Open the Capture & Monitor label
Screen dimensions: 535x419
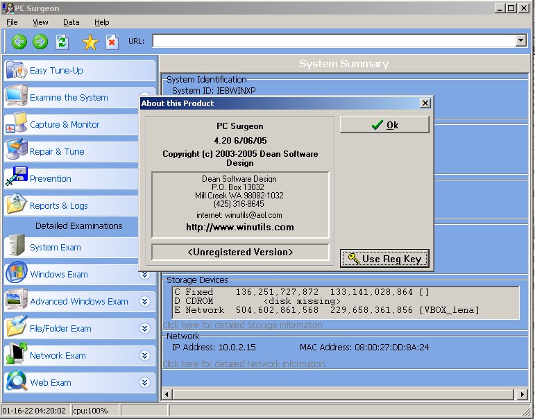click(65, 125)
